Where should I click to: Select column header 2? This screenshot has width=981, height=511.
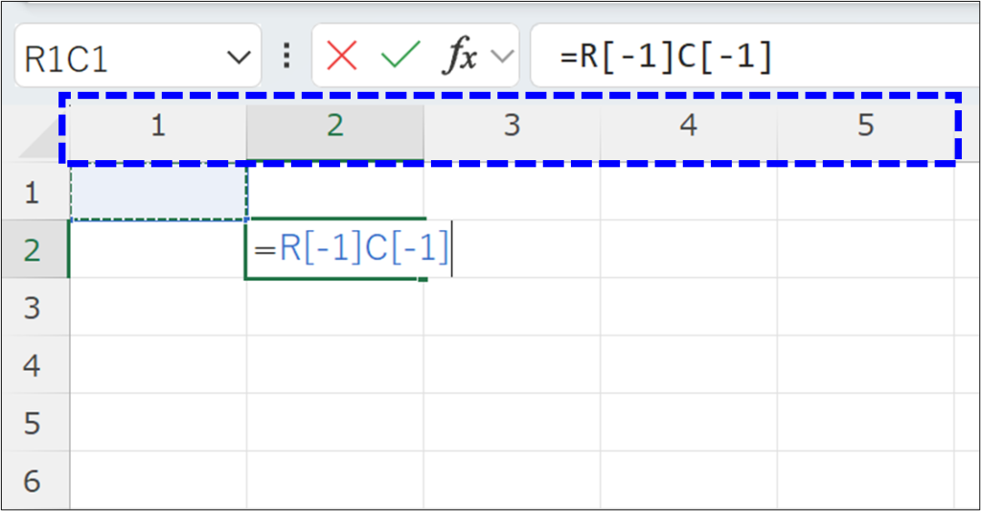point(334,126)
